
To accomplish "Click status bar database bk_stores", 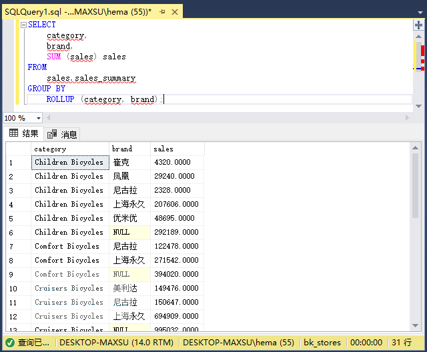I will tap(322, 343).
